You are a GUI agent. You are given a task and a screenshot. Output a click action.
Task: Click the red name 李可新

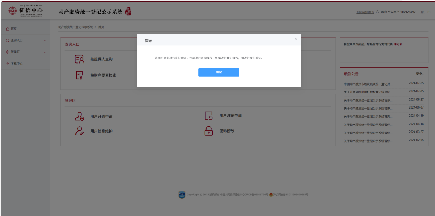tap(398, 44)
